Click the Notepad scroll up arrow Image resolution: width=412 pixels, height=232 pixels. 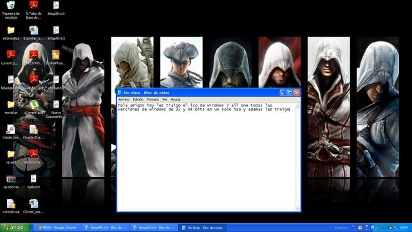point(297,106)
